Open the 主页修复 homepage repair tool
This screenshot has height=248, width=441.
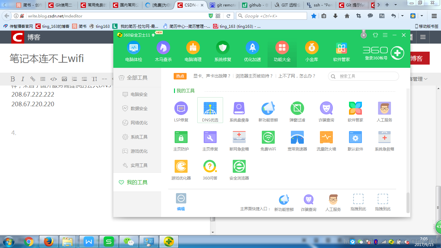coord(210,140)
